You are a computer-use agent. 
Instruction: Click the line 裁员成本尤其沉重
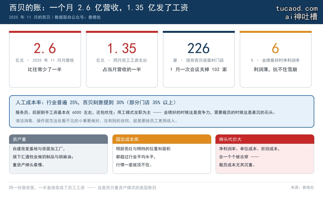tap(237, 165)
